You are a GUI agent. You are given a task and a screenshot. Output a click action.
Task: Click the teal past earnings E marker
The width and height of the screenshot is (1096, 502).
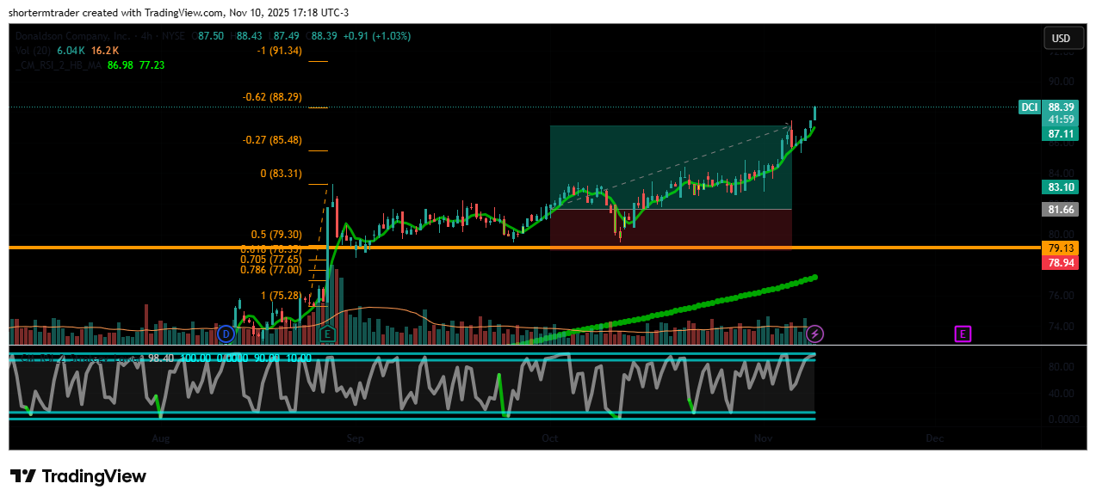(x=326, y=334)
